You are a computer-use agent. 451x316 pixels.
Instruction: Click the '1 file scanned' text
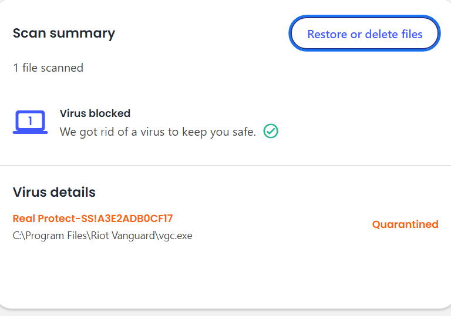tap(48, 68)
